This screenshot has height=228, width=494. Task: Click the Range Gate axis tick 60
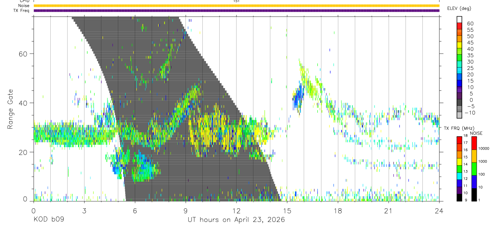[x=23, y=53]
